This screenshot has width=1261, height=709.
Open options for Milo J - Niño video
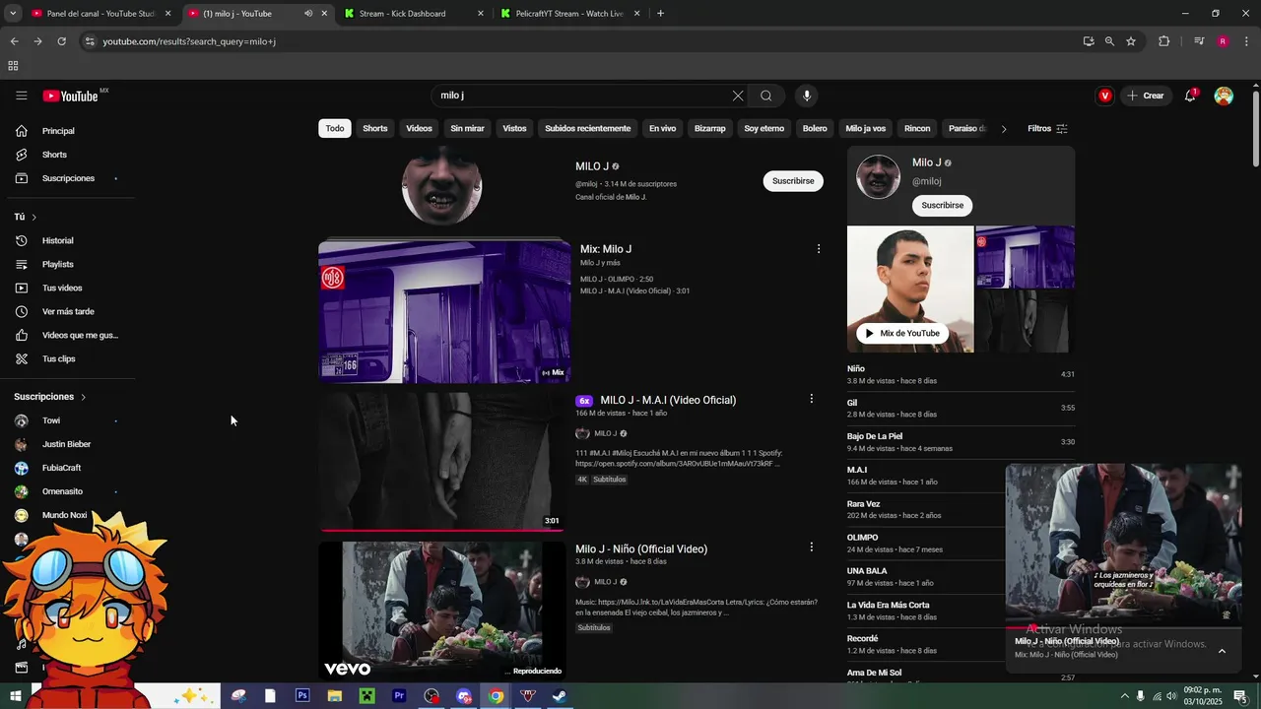click(x=811, y=548)
